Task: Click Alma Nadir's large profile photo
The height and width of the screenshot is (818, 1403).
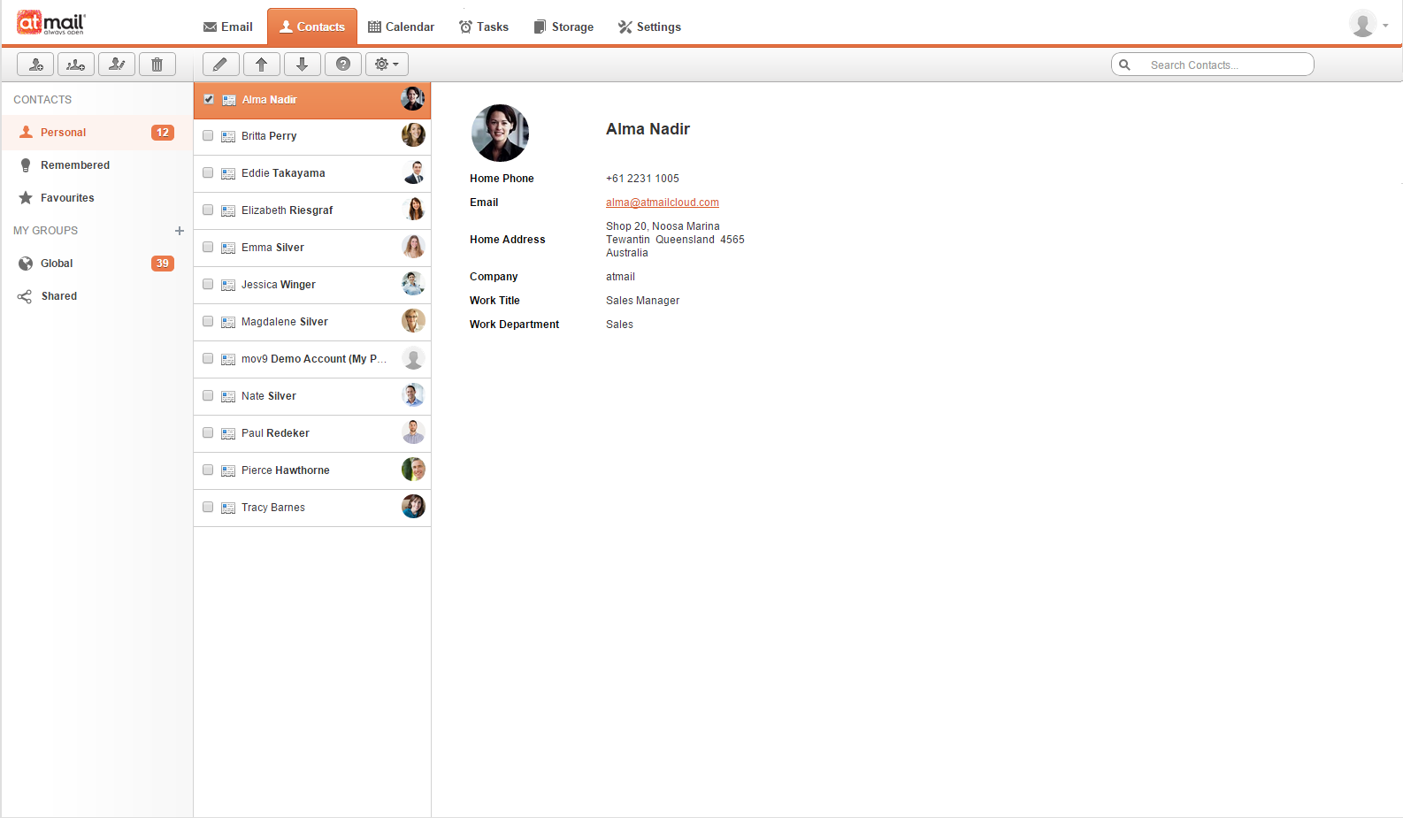Action: click(500, 134)
